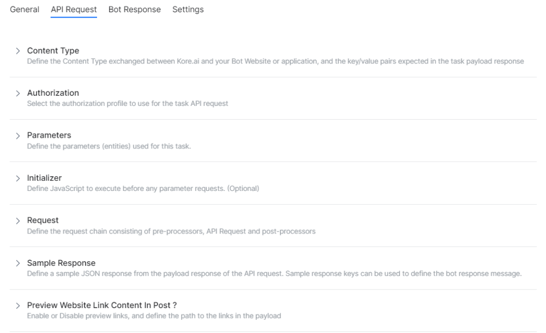The image size is (546, 333).
Task: Switch to the General tab
Action: [x=24, y=9]
